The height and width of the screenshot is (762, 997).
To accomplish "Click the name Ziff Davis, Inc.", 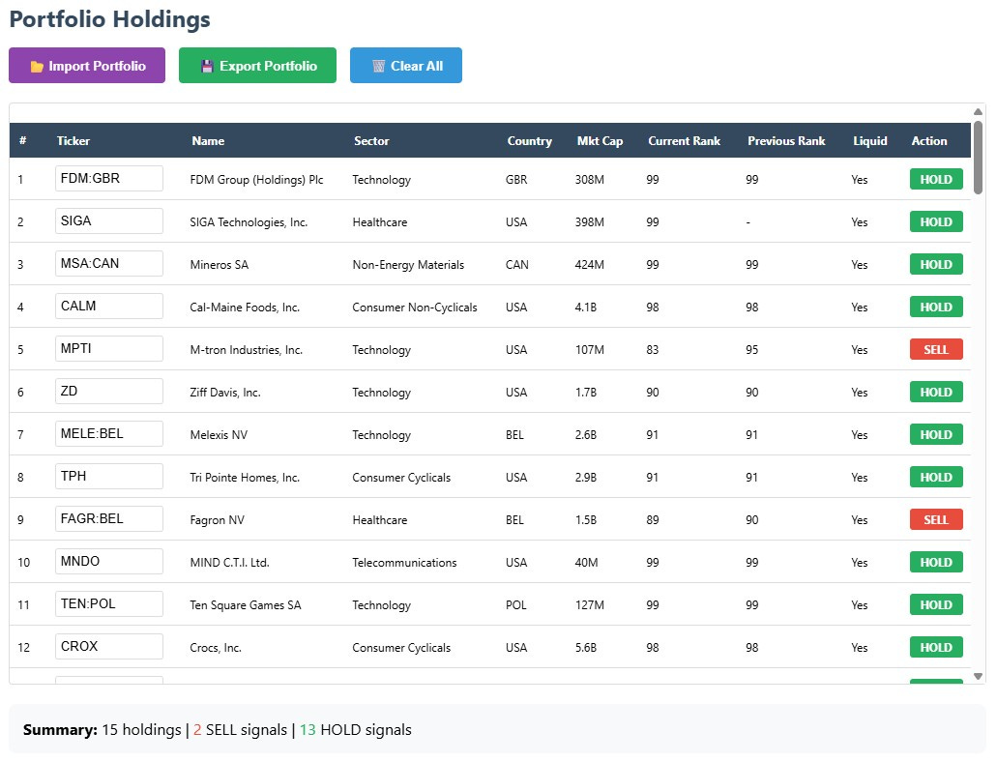I will point(225,393).
